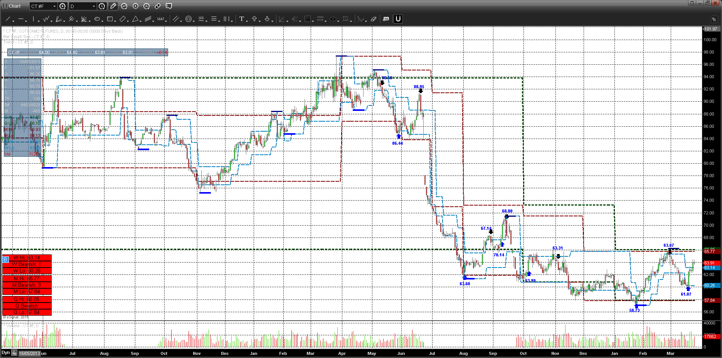The height and width of the screenshot is (358, 722).
Task: Select the rectangle drawing tool
Action: click(x=110, y=19)
